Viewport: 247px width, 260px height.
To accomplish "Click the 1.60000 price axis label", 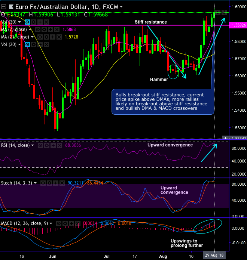I will click(x=239, y=7).
